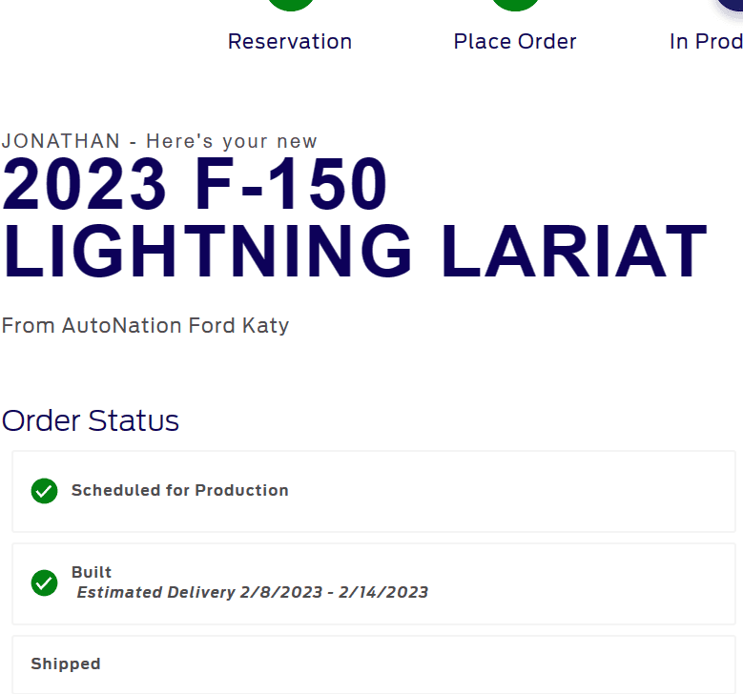The width and height of the screenshot is (743, 694).
Task: Click the JONATHAN name in greeting
Action: click(61, 141)
